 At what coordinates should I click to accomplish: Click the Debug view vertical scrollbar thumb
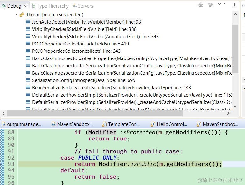coord(235,49)
